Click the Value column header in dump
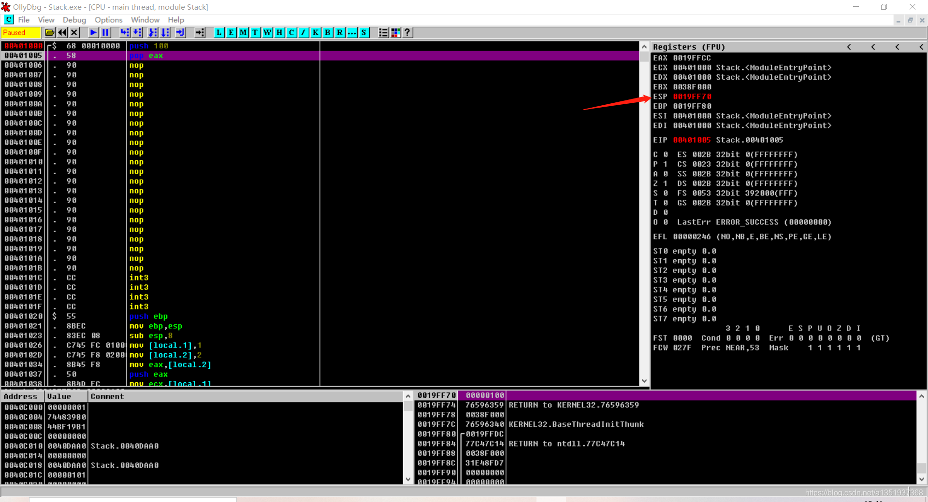Screen dimensions: 928x502 tap(66, 396)
